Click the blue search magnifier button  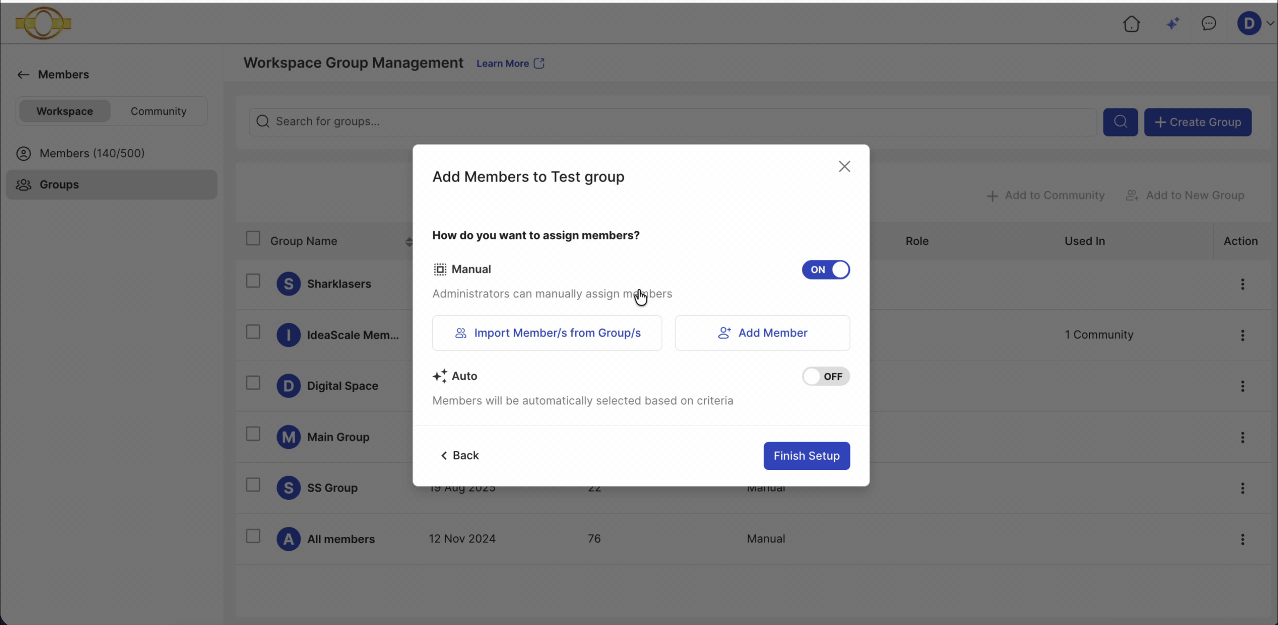coord(1120,122)
